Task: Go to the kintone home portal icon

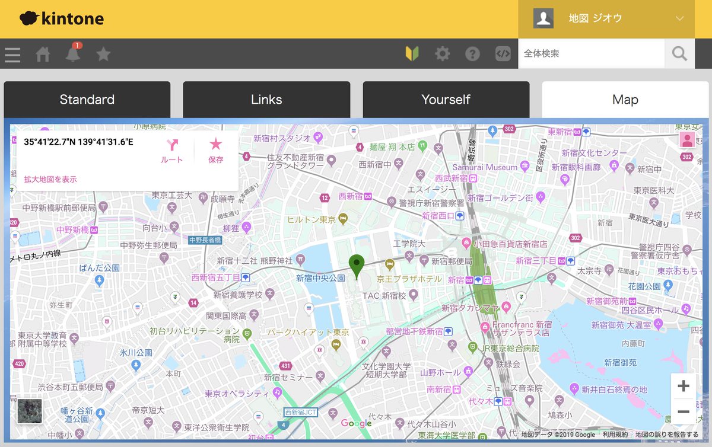Action: [x=43, y=55]
